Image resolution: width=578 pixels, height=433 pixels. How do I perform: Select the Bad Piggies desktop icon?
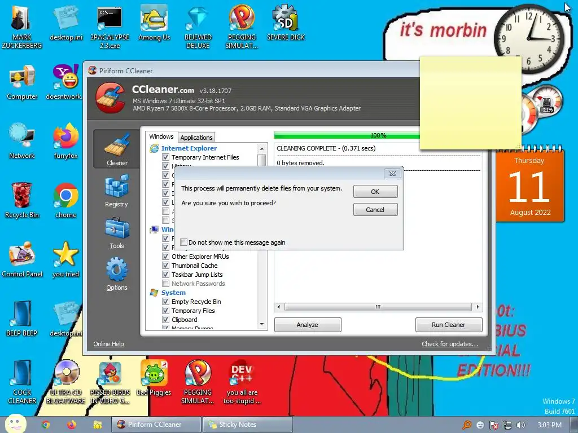pos(154,378)
